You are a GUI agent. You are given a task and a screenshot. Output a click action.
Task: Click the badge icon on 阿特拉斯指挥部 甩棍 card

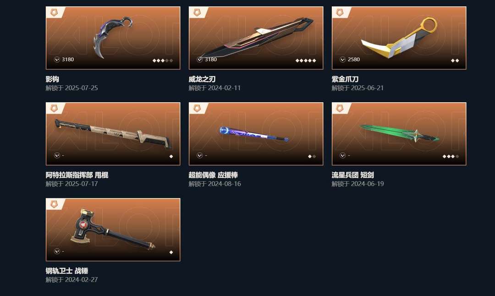tap(54, 109)
